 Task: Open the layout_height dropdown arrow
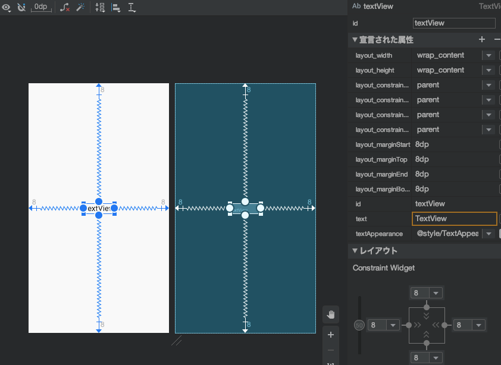(x=489, y=70)
